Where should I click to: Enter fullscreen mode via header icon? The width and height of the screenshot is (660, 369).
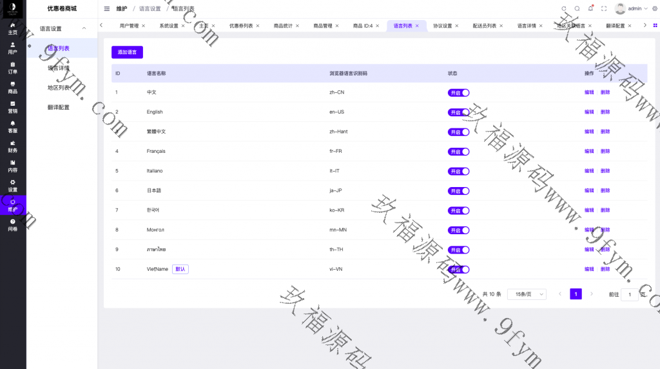[604, 8]
